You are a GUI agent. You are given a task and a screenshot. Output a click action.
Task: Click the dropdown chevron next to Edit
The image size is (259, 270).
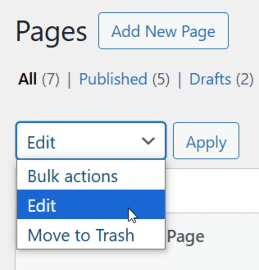148,141
